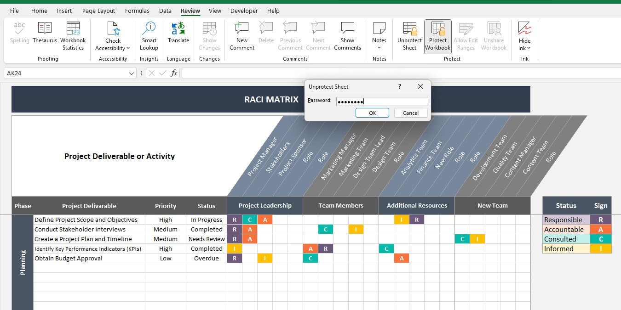Open the Translate tool
The image size is (621, 310).
[x=178, y=34]
